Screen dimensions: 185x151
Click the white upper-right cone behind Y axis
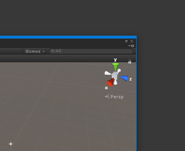(x=119, y=71)
